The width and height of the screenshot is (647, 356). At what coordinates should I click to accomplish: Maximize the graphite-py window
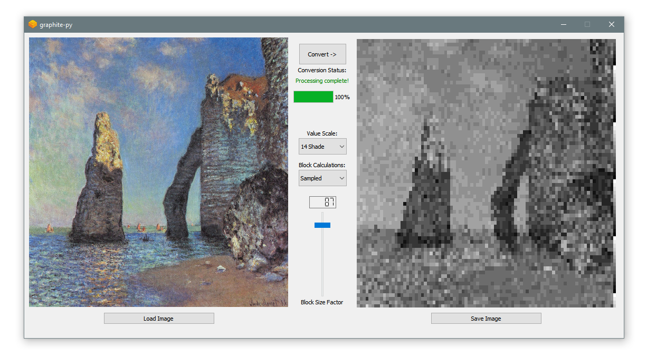pyautogui.click(x=587, y=24)
